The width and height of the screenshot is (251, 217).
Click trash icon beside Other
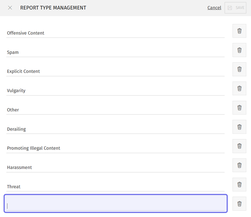[239, 108]
